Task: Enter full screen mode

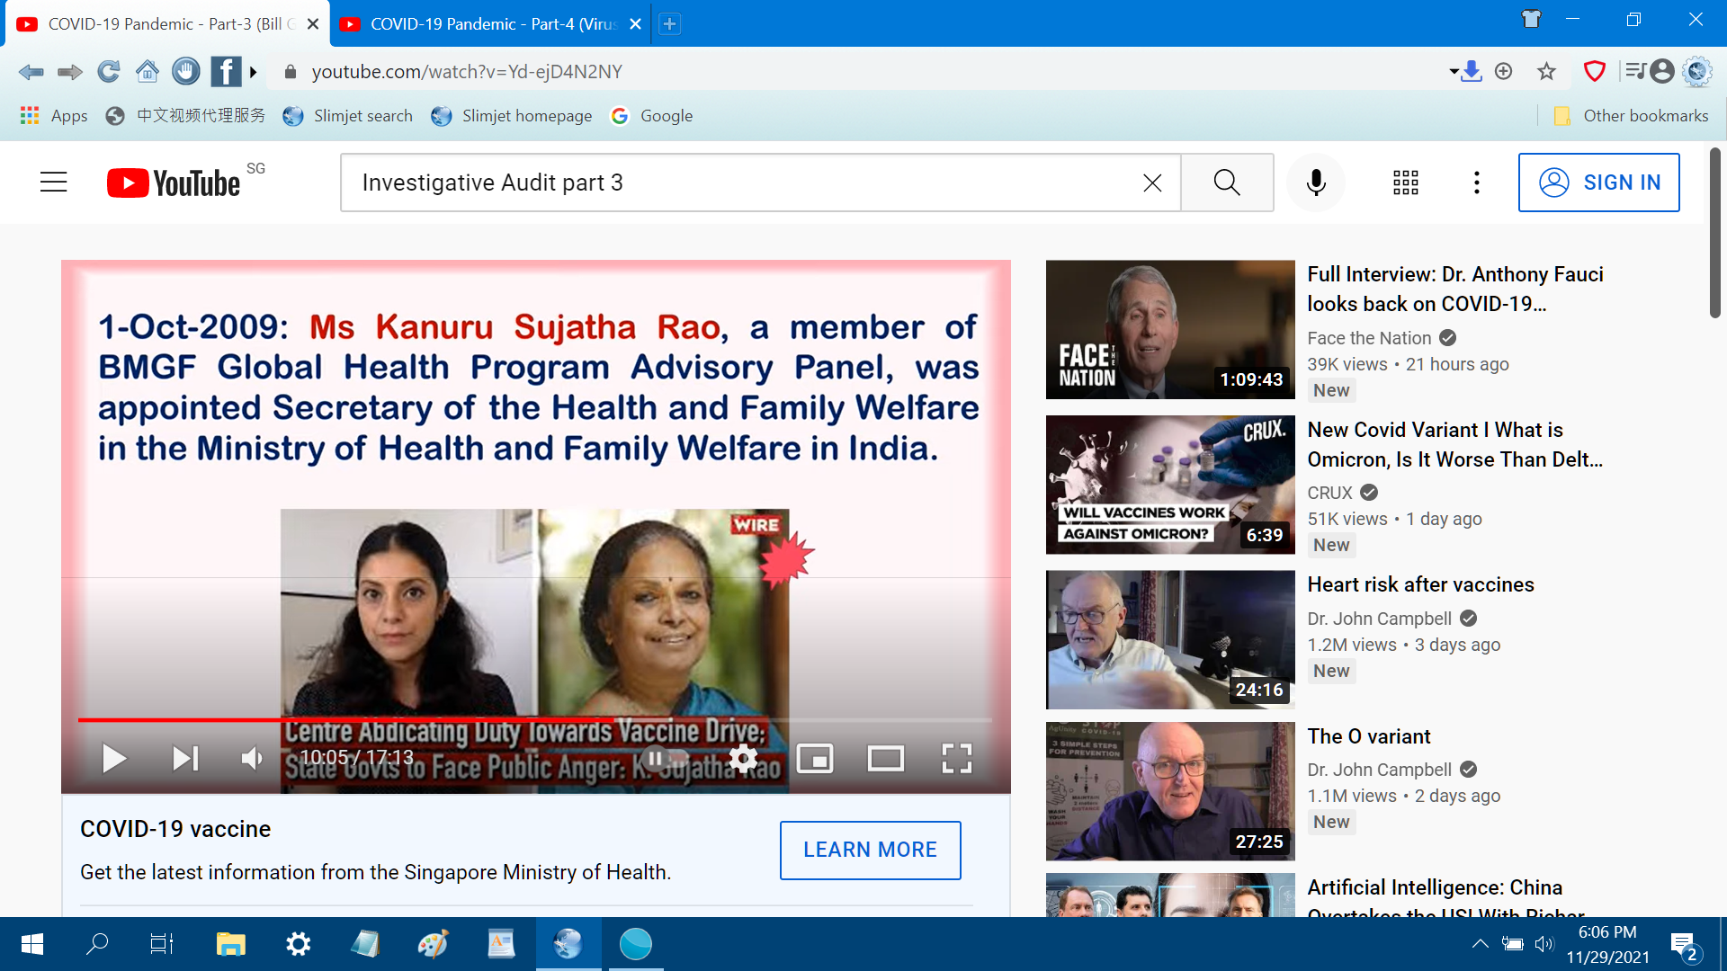Action: (957, 759)
